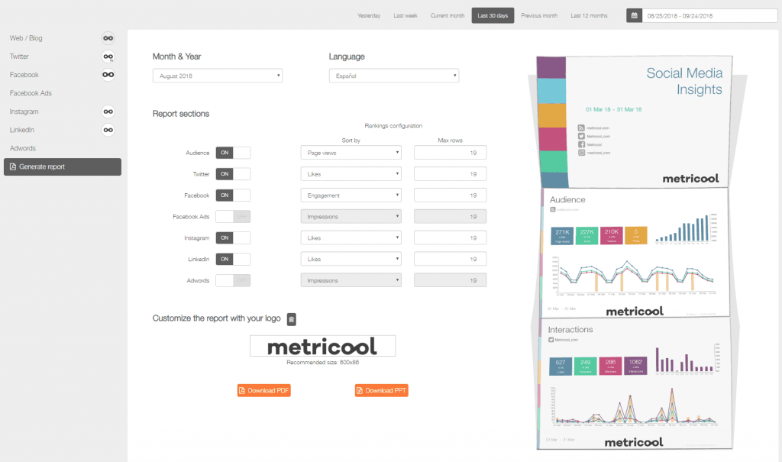This screenshot has width=782, height=462.
Task: Select the Current month date range
Action: tap(448, 15)
